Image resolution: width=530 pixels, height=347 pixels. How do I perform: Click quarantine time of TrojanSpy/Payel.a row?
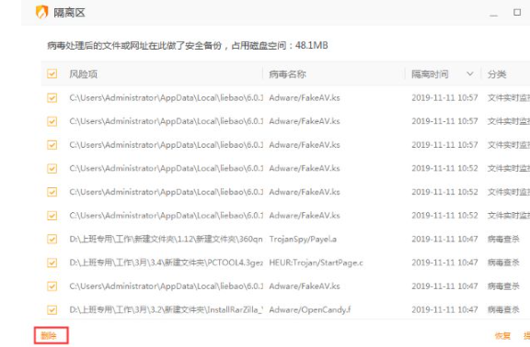(x=444, y=239)
